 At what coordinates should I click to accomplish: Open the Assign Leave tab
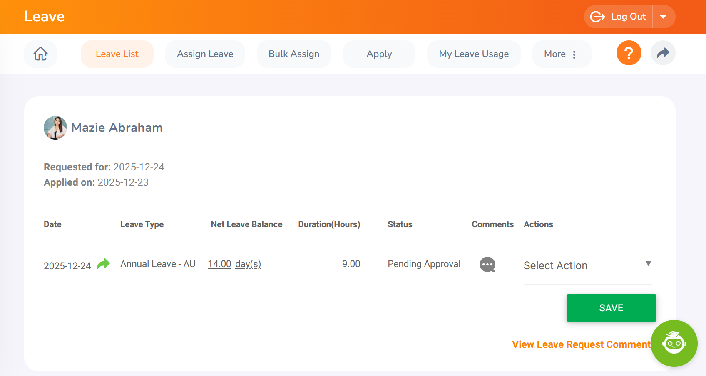[x=205, y=54]
